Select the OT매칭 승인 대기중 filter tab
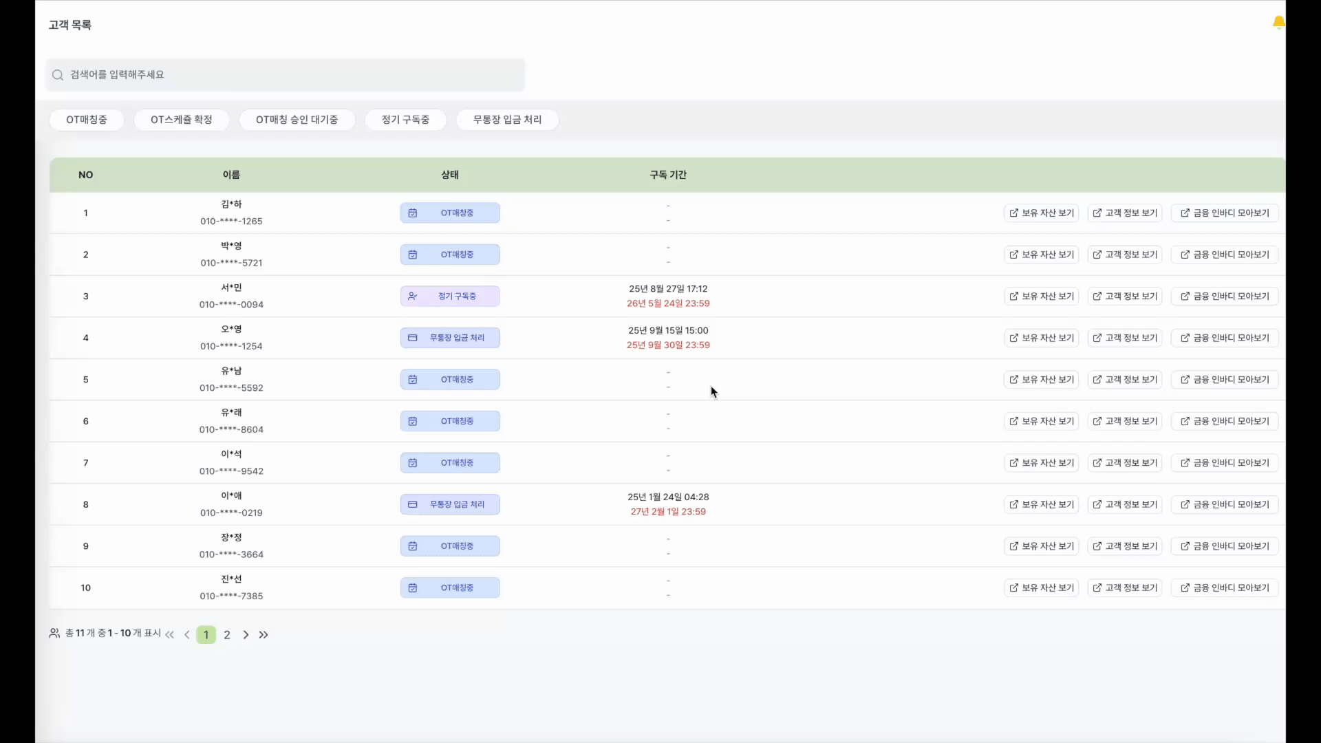The image size is (1321, 743). (x=297, y=120)
